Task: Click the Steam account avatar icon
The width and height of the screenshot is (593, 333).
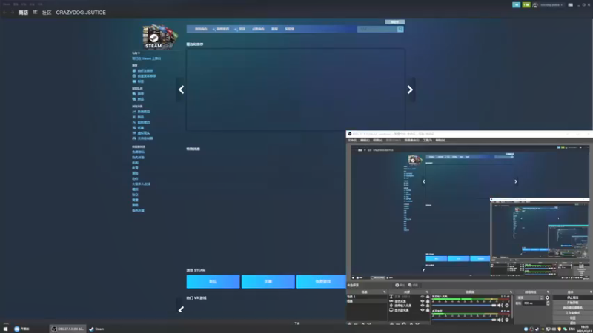Action: [x=534, y=5]
